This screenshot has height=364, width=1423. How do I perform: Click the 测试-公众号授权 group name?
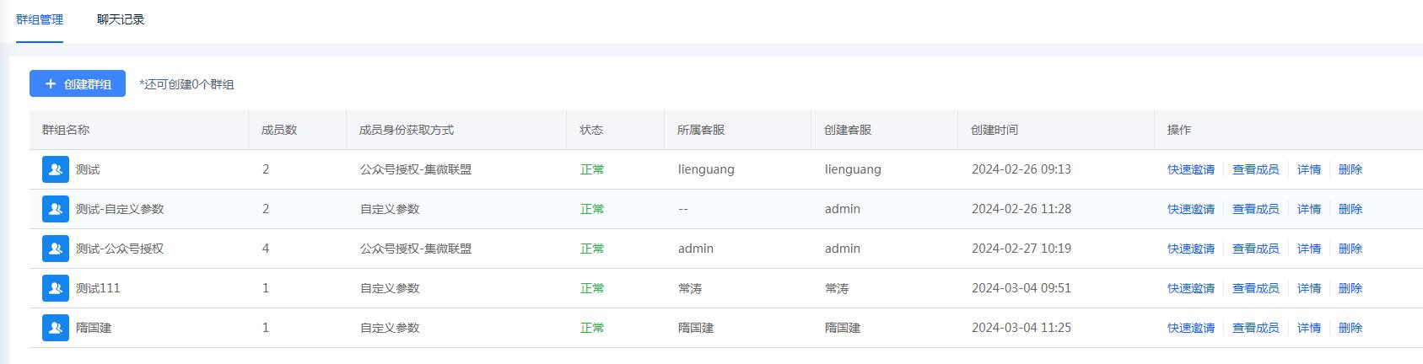coord(120,249)
